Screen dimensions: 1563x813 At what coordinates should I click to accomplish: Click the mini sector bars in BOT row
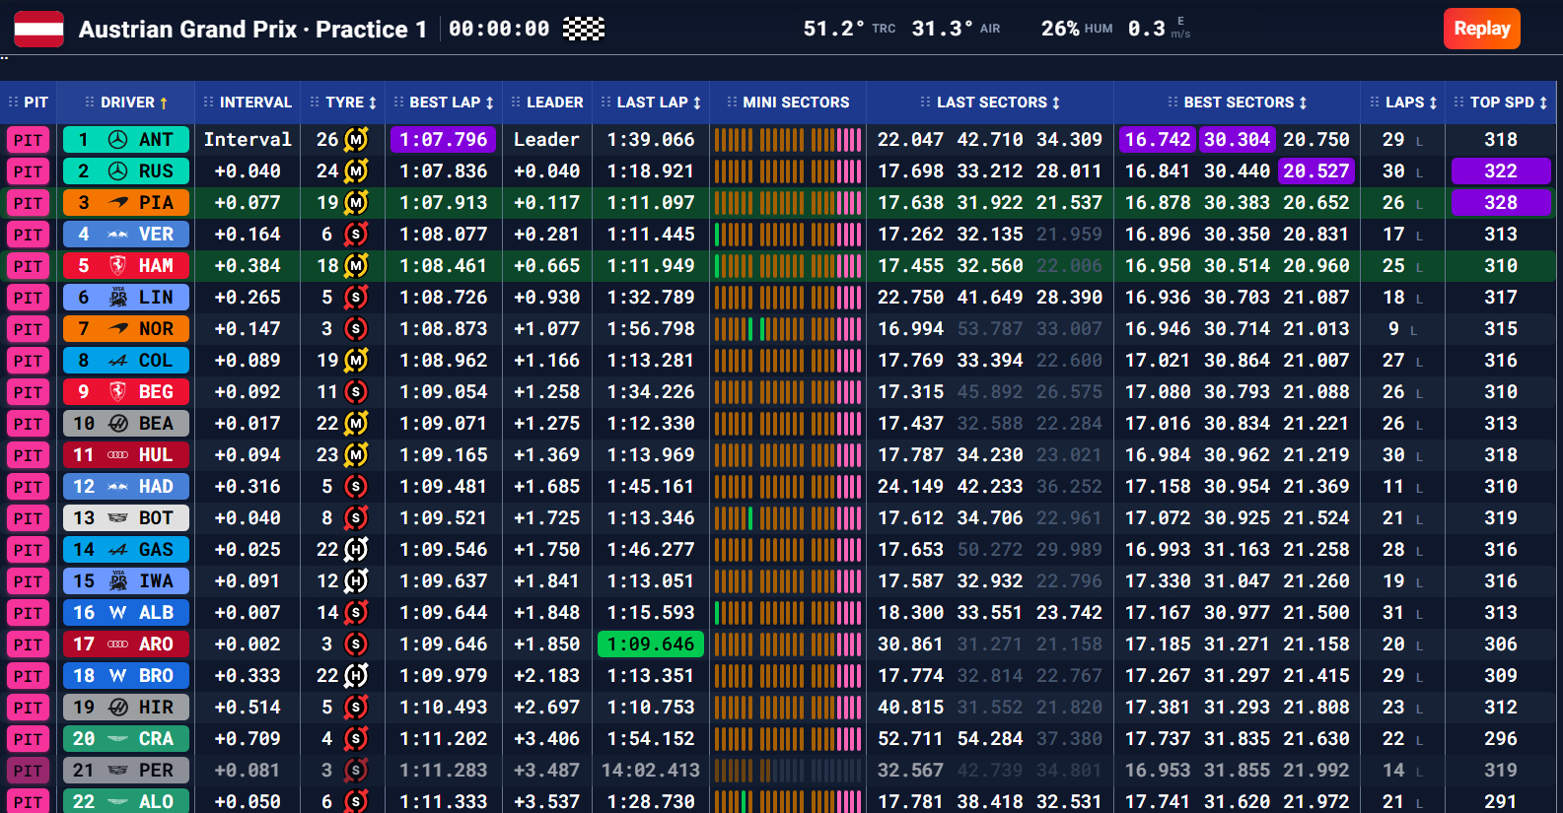pos(787,518)
